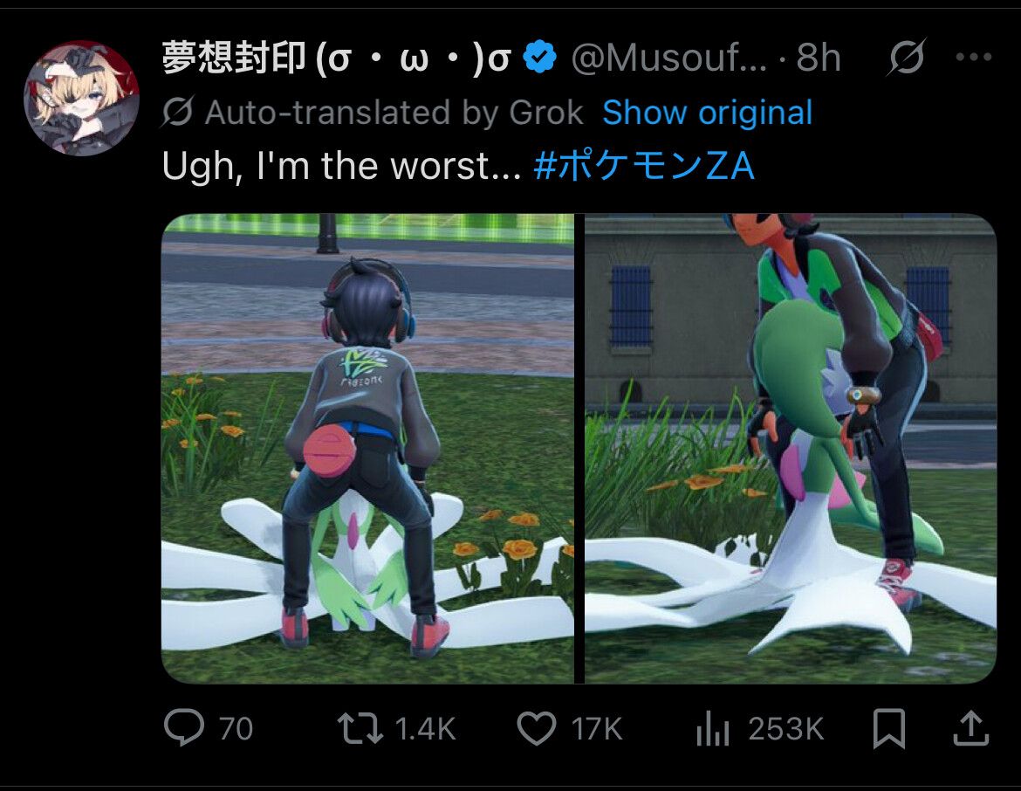Like the post with heart icon
The image size is (1021, 791).
click(x=537, y=728)
